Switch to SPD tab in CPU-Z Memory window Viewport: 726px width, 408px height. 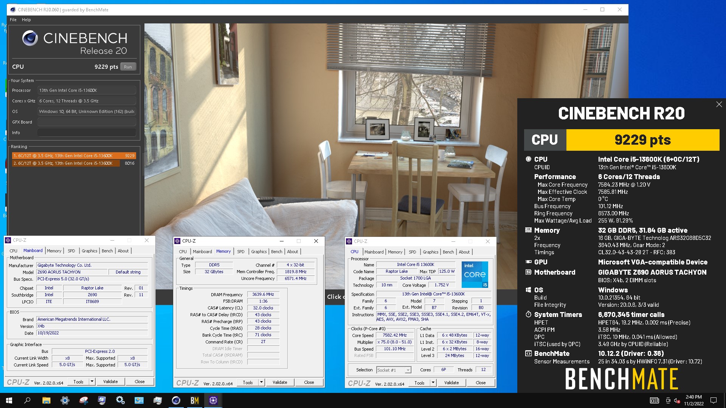241,252
